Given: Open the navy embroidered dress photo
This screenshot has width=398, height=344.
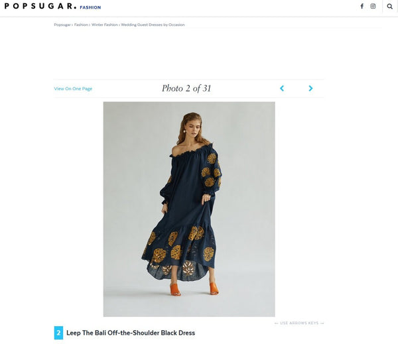Looking at the screenshot, I should tap(189, 209).
